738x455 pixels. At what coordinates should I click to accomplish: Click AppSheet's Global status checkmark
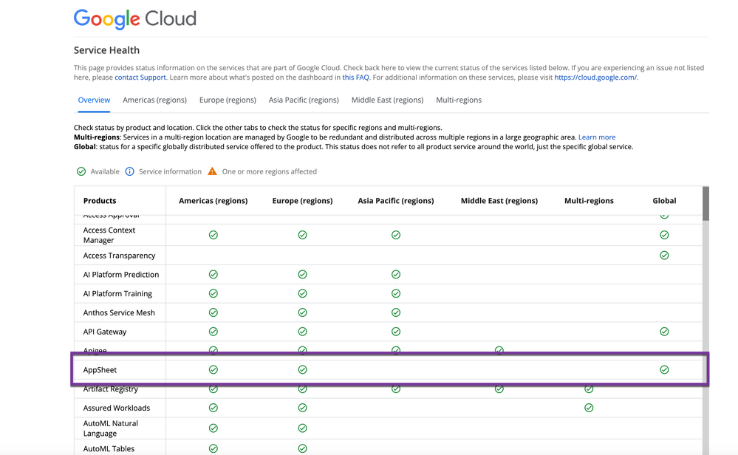point(664,370)
